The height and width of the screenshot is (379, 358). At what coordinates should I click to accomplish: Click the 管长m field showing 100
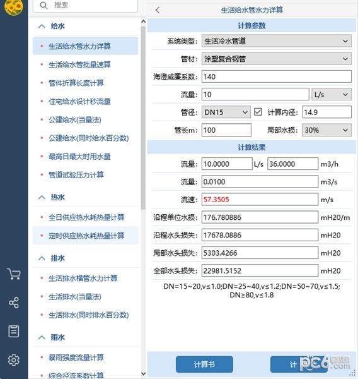226,130
